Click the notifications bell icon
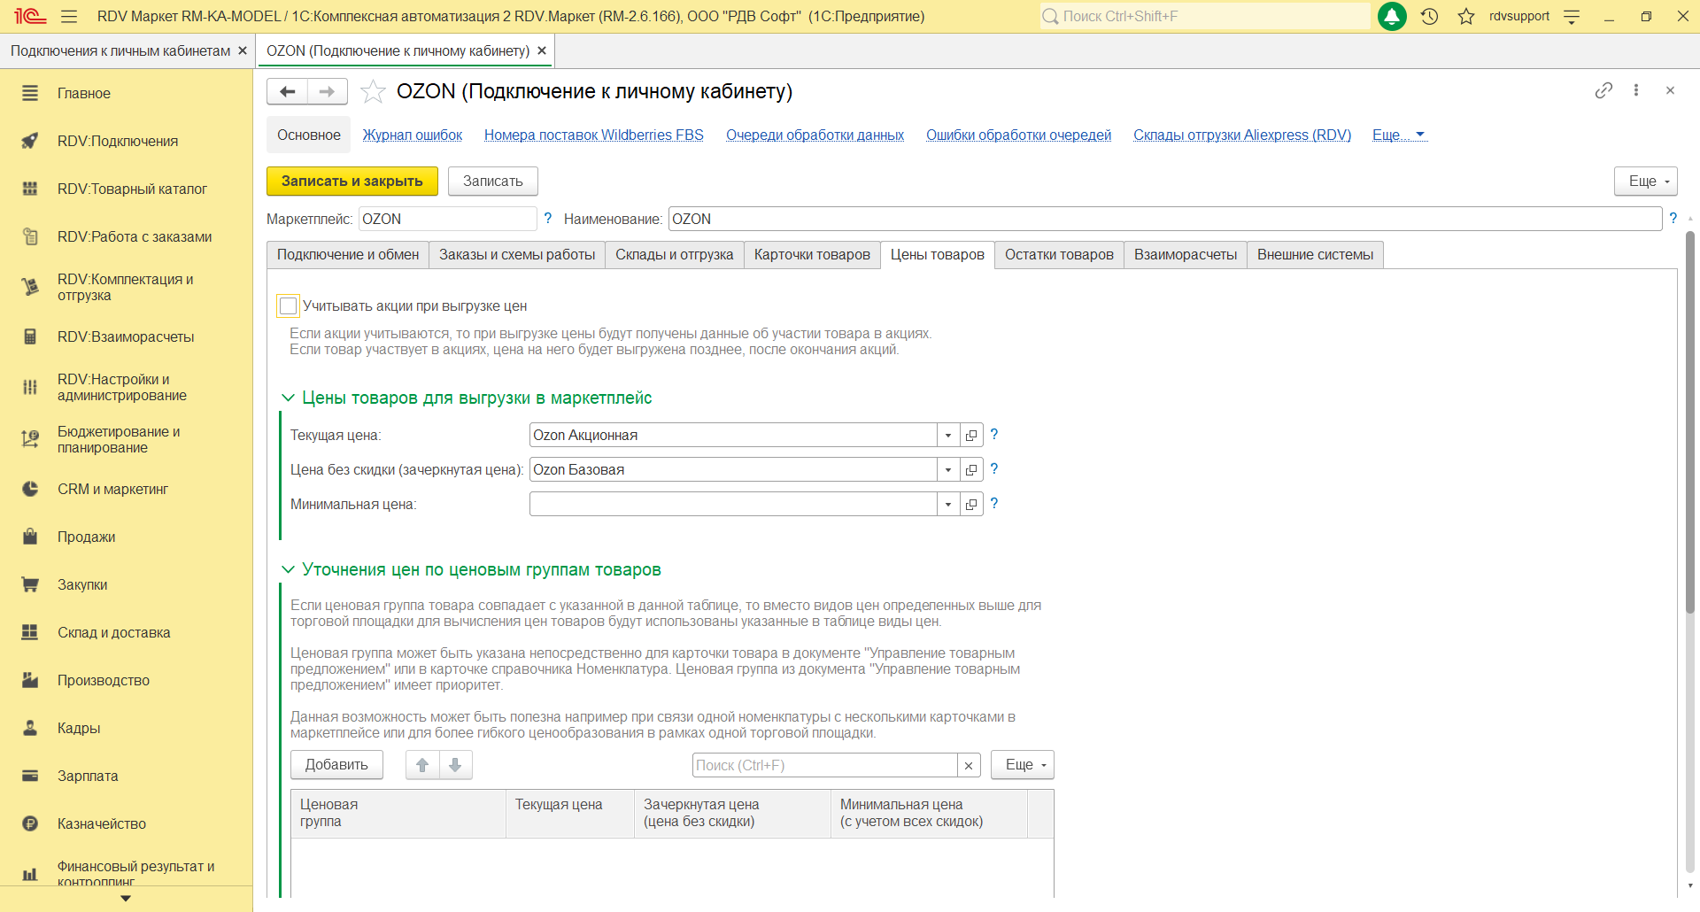Screen dimensions: 1700x912 click(x=1392, y=17)
